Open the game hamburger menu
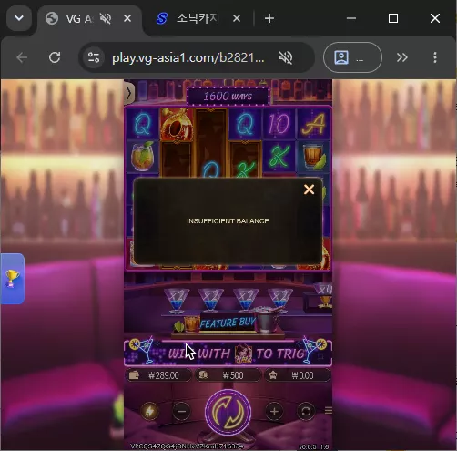Screen dimensions: 457x451 click(x=329, y=411)
